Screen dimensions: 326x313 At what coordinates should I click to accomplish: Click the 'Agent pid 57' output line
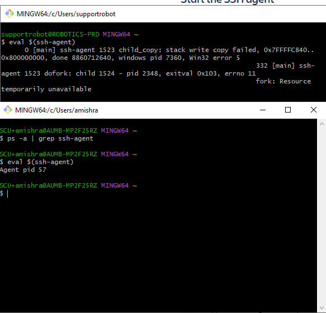click(23, 170)
